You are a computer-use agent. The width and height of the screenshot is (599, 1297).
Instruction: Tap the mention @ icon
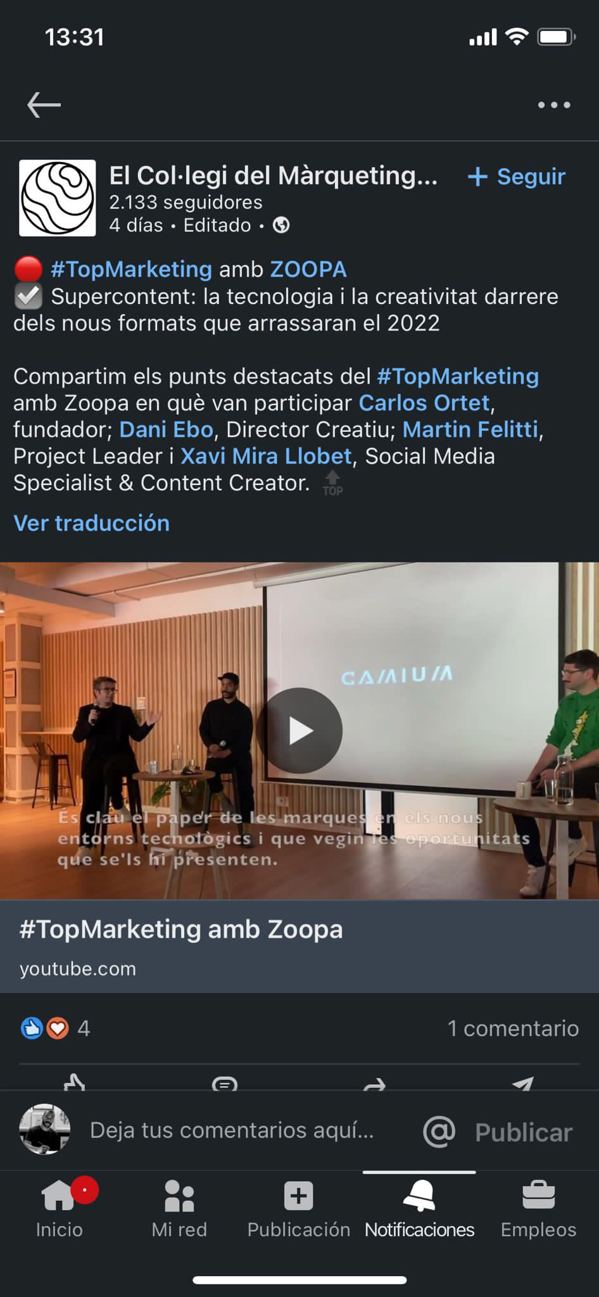[x=439, y=1131]
